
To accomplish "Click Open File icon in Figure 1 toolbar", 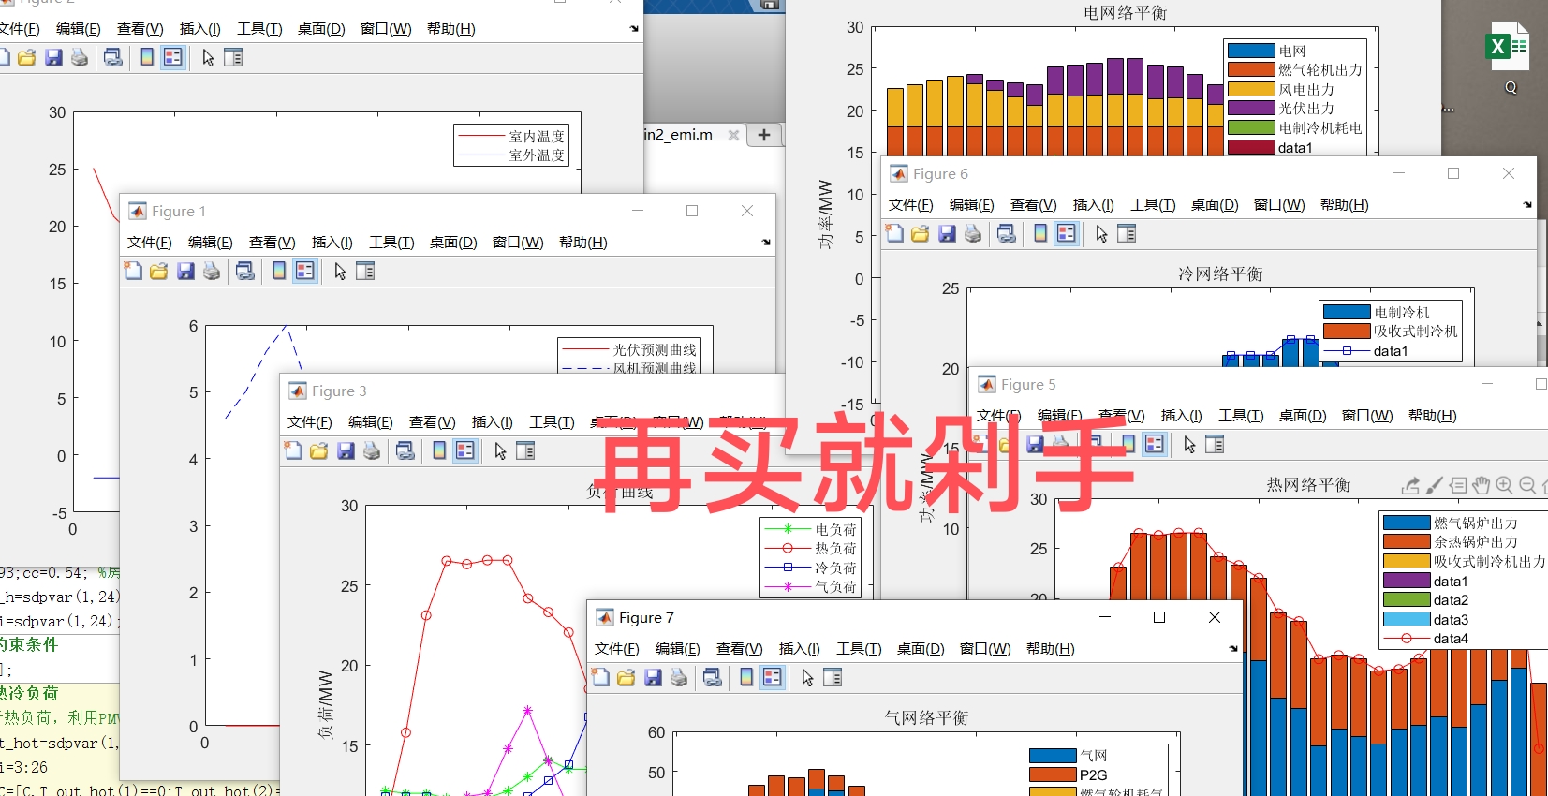I will pos(159,271).
